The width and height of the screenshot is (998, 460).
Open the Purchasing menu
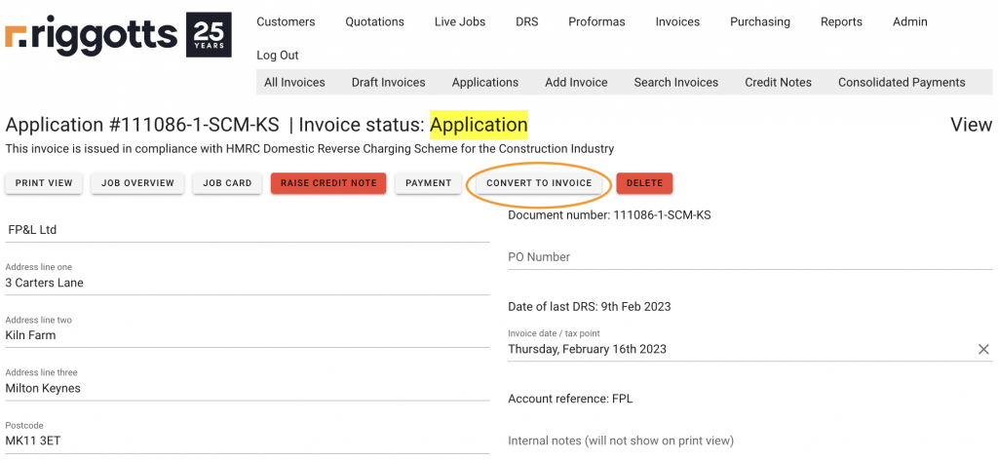click(759, 21)
